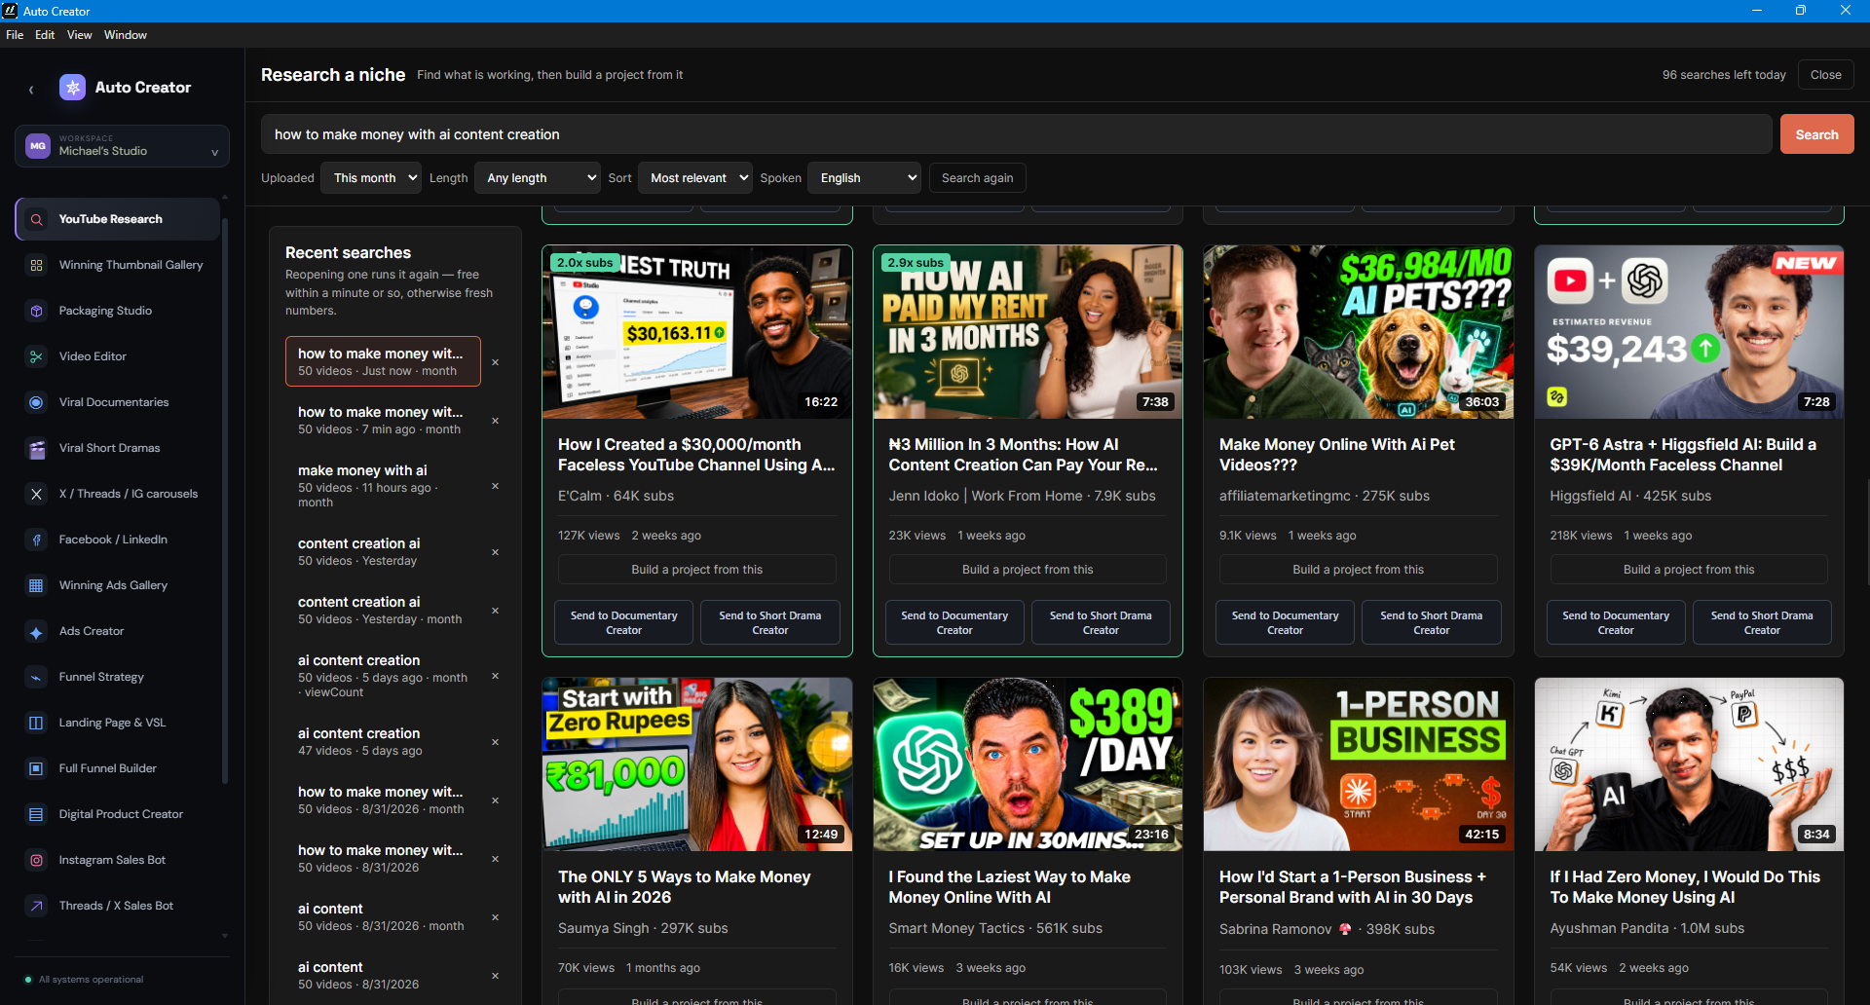Click '96 searches left today' text
The height and width of the screenshot is (1005, 1870).
pyautogui.click(x=1724, y=75)
